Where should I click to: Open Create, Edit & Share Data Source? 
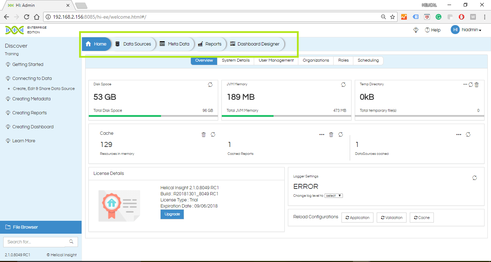point(44,89)
